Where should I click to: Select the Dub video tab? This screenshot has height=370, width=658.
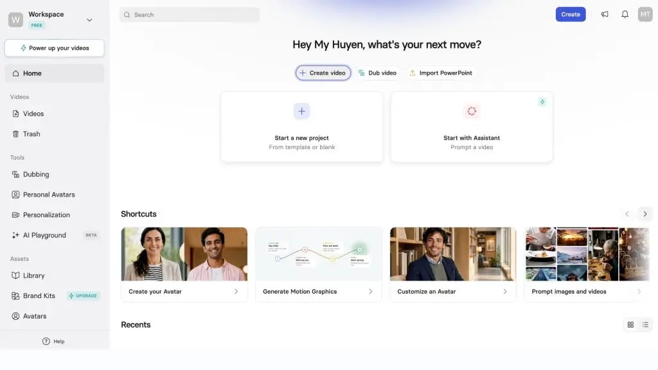click(377, 73)
